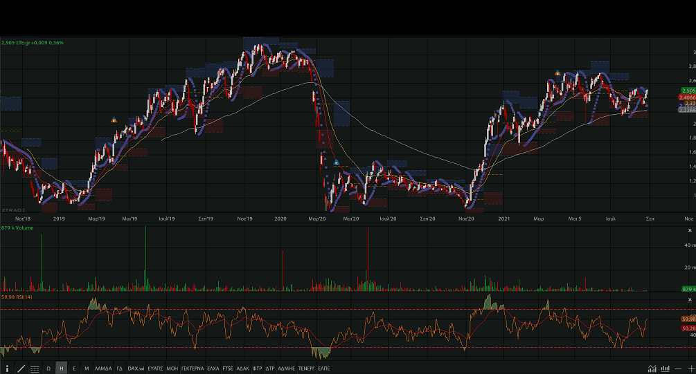The image size is (696, 374).
Task: Open the ΛΑΜΔΑ symbol tab
Action: click(102, 368)
